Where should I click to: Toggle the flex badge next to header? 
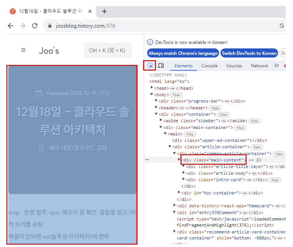215,108
